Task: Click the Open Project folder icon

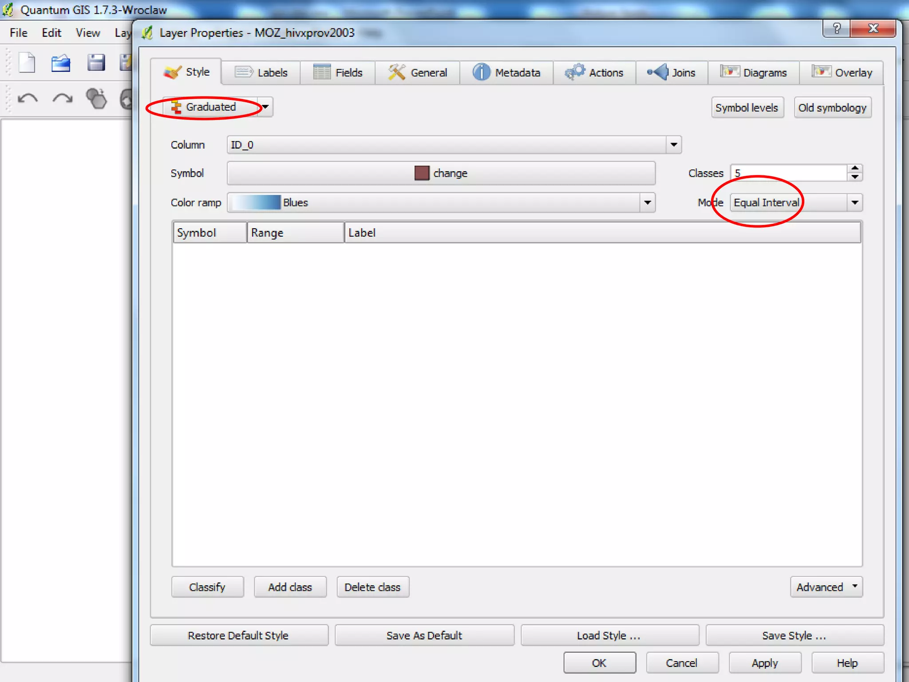Action: pos(61,63)
